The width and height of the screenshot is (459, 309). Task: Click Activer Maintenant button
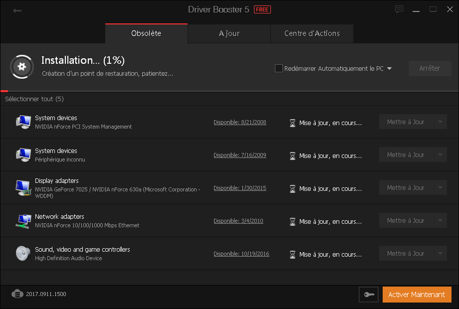pyautogui.click(x=417, y=295)
